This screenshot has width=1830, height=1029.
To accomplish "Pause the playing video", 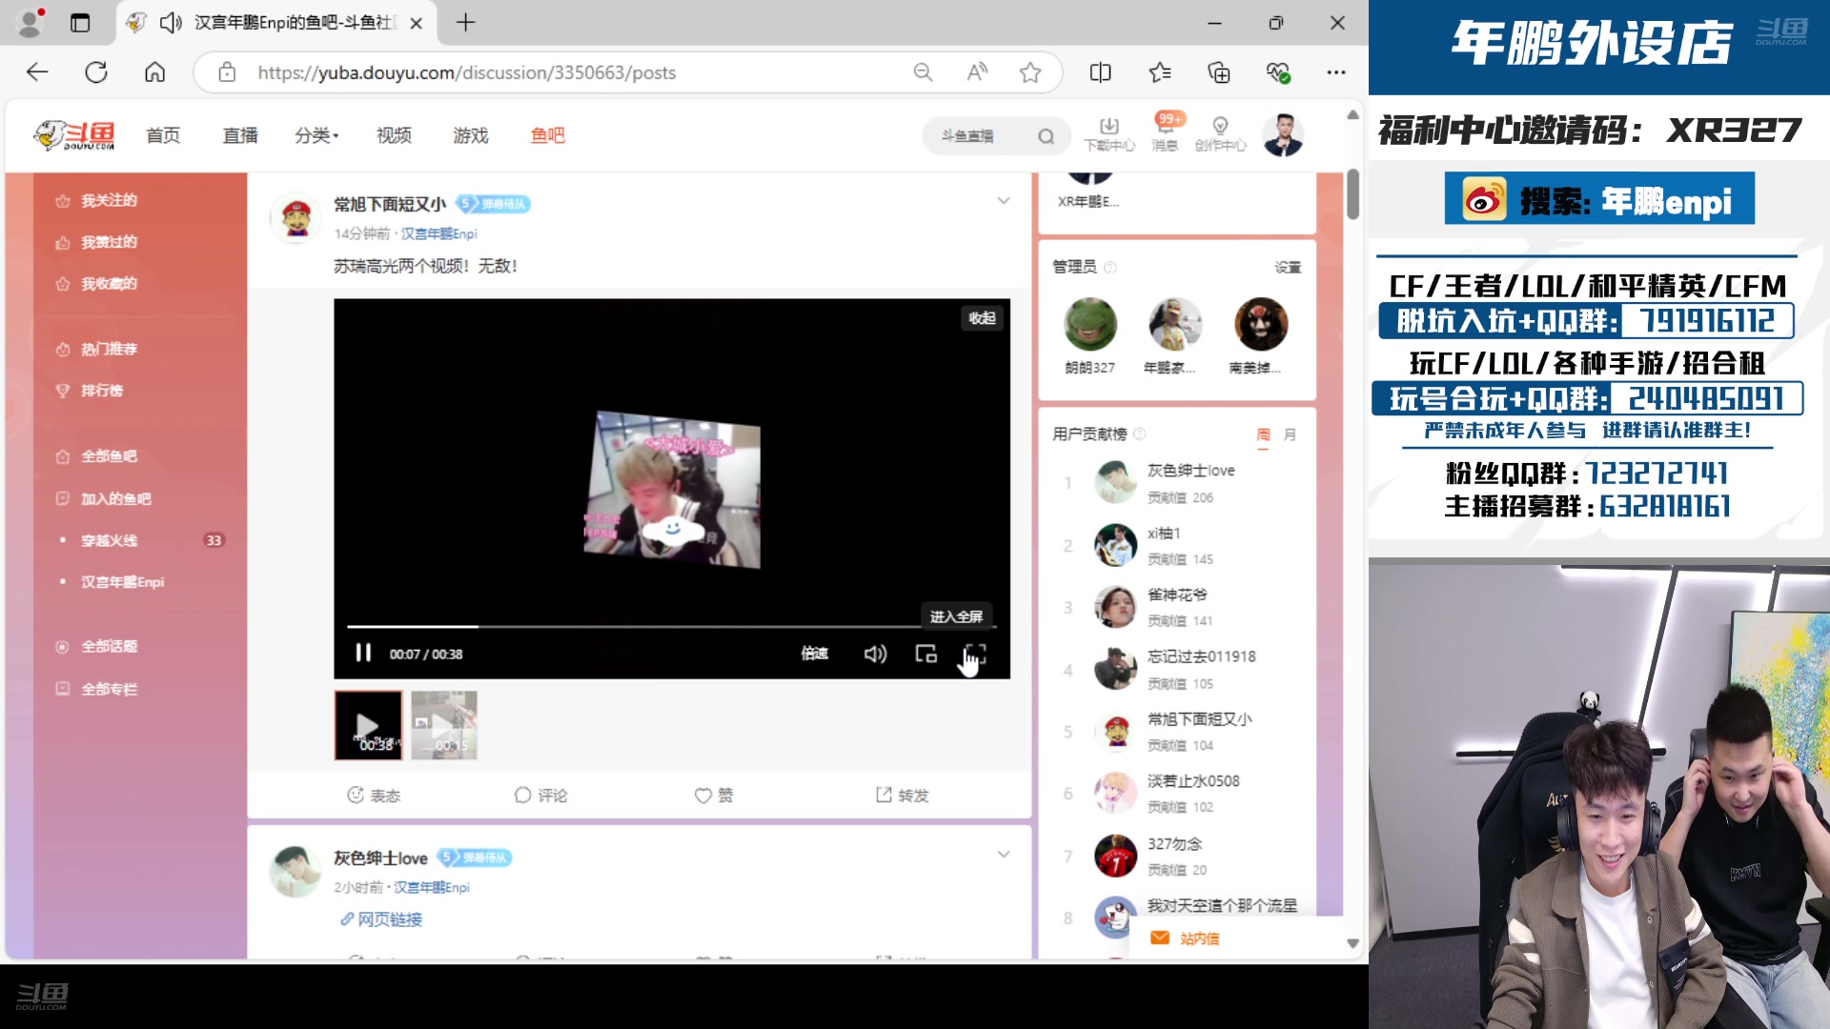I will click(x=363, y=654).
